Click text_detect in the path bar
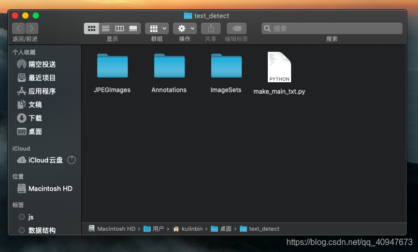The image size is (418, 252). (260, 229)
